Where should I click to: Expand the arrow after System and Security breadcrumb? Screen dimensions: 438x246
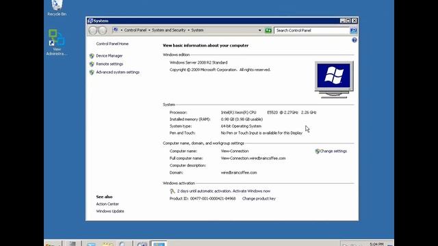click(189, 30)
